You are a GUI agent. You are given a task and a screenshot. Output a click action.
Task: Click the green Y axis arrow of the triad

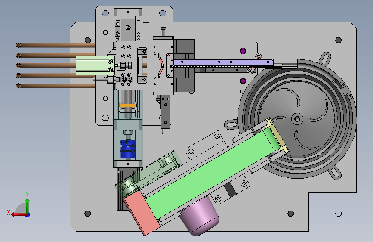point(28,206)
